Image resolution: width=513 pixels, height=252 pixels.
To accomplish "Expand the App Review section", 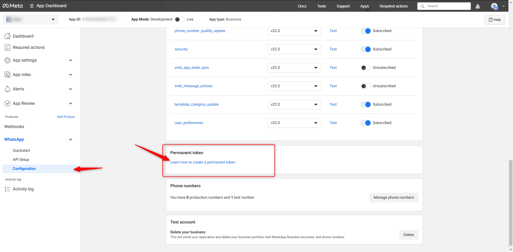I will (71, 103).
